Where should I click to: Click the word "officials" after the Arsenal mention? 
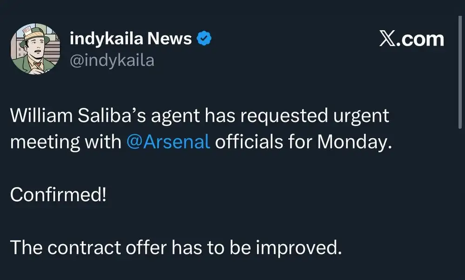tap(245, 142)
